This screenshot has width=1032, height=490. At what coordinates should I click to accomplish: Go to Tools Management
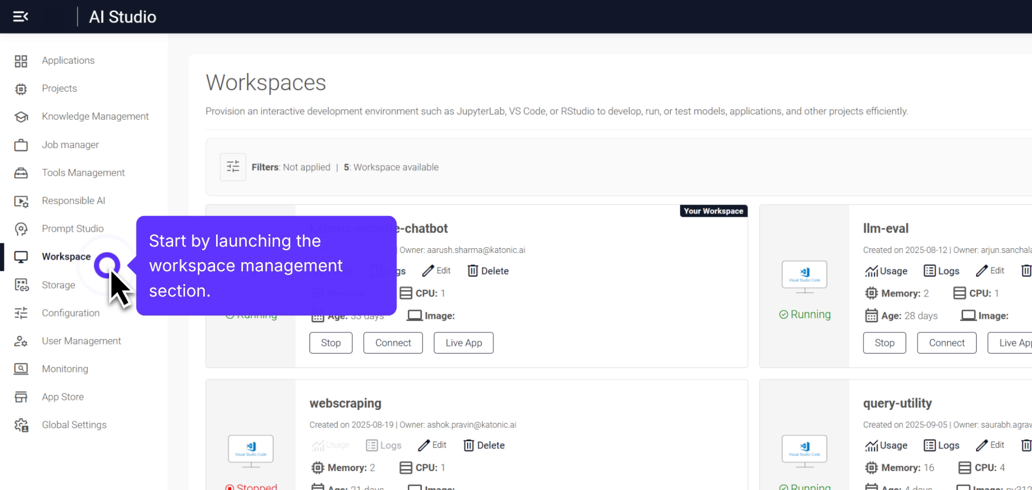83,172
